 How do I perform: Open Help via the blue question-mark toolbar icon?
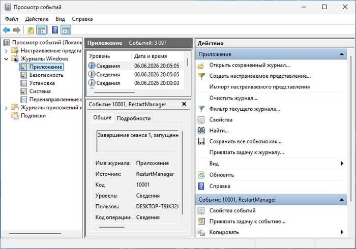coord(55,30)
